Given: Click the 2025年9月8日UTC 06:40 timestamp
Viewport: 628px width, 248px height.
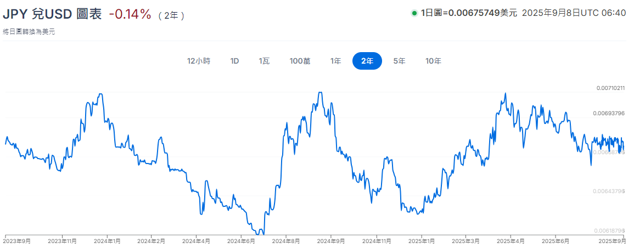Looking at the screenshot, I should [x=574, y=13].
